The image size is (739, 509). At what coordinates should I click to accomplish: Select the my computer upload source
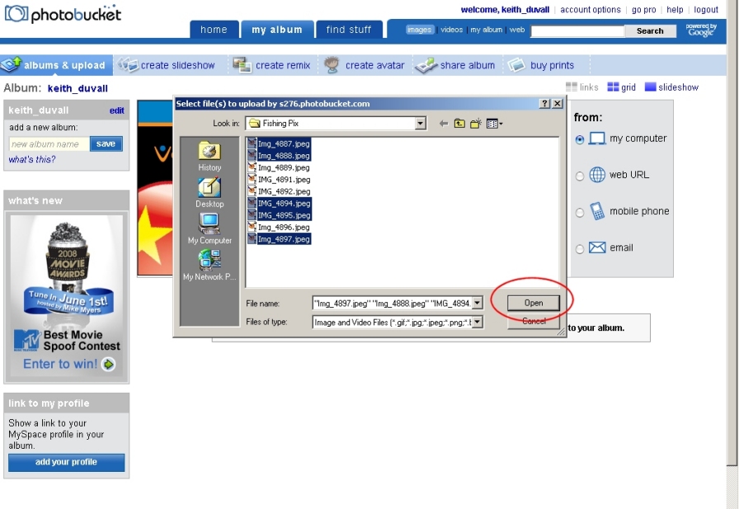pyautogui.click(x=580, y=139)
